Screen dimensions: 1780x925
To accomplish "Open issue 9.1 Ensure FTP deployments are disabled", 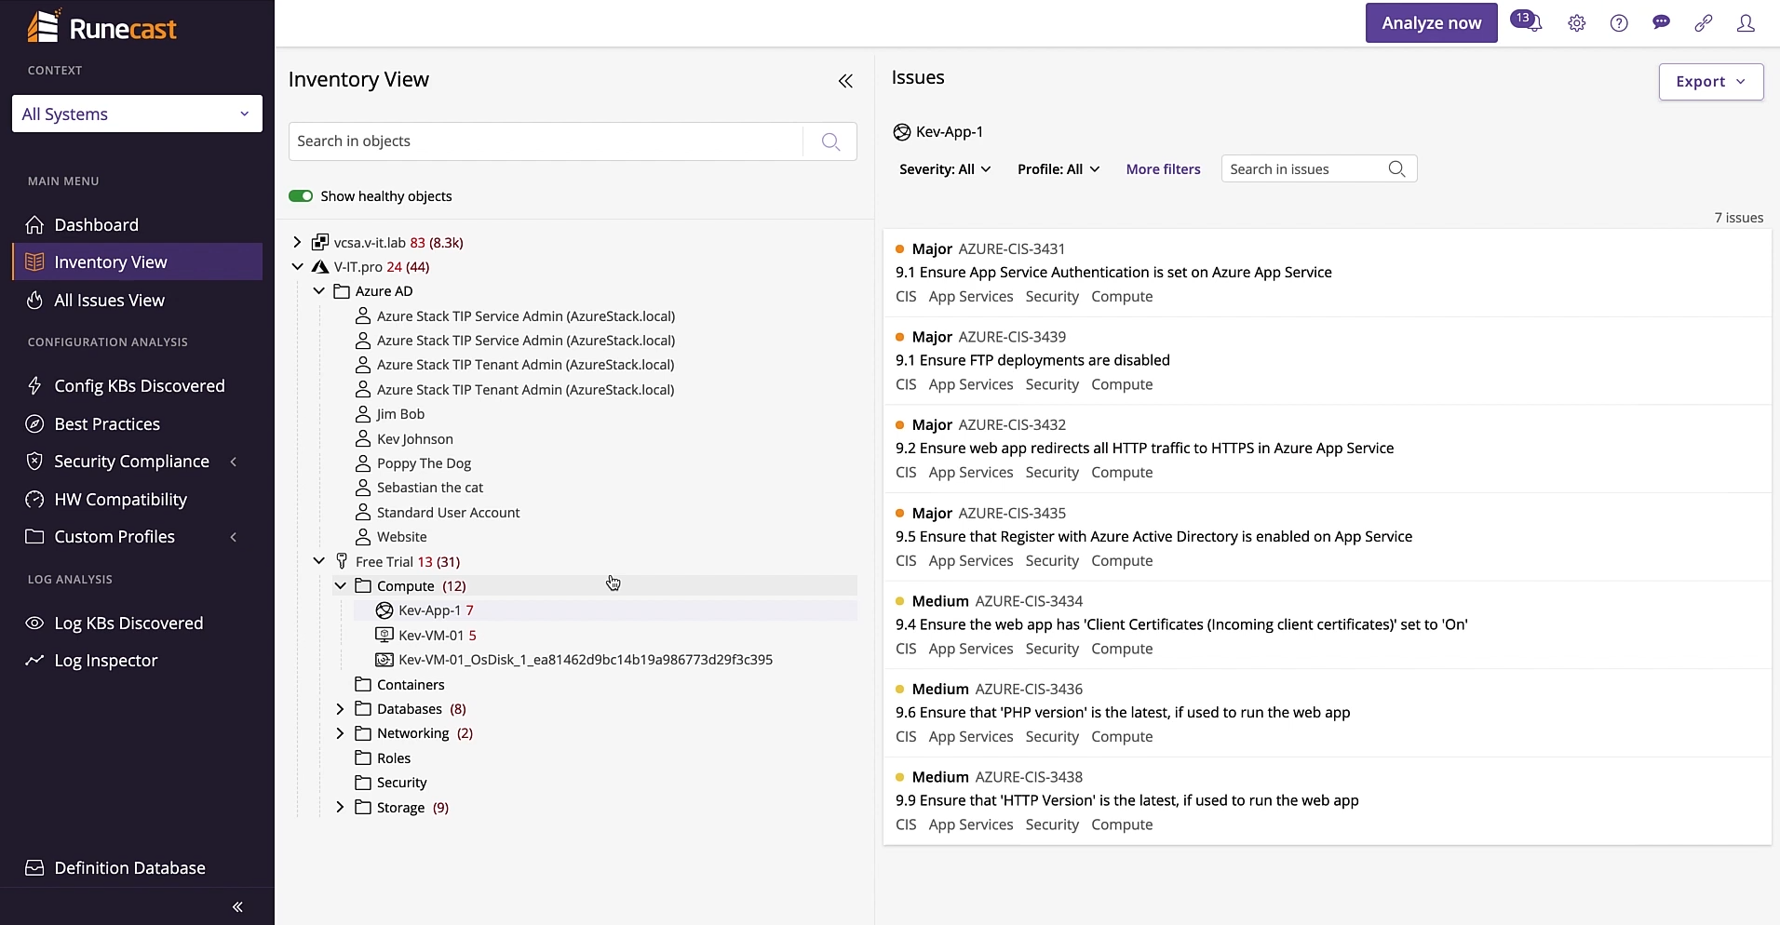I will click(x=1327, y=360).
